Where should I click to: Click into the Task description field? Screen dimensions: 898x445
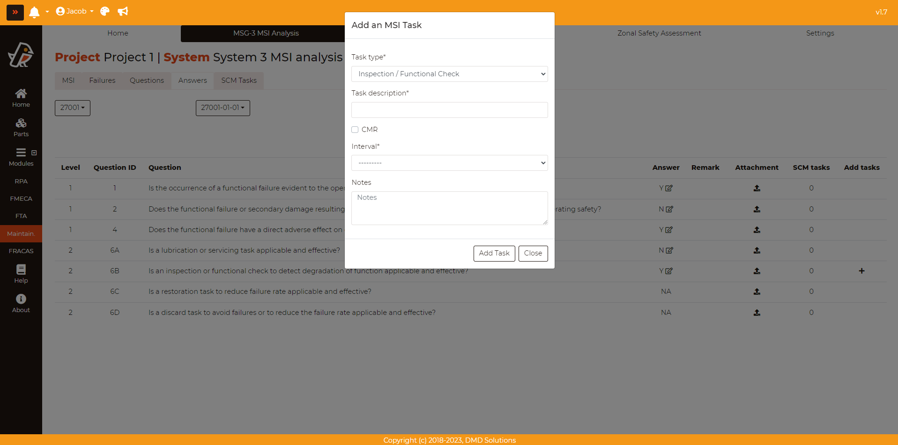coord(449,110)
